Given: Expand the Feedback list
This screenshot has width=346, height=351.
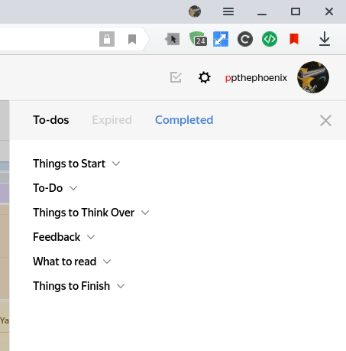Looking at the screenshot, I should 64,237.
